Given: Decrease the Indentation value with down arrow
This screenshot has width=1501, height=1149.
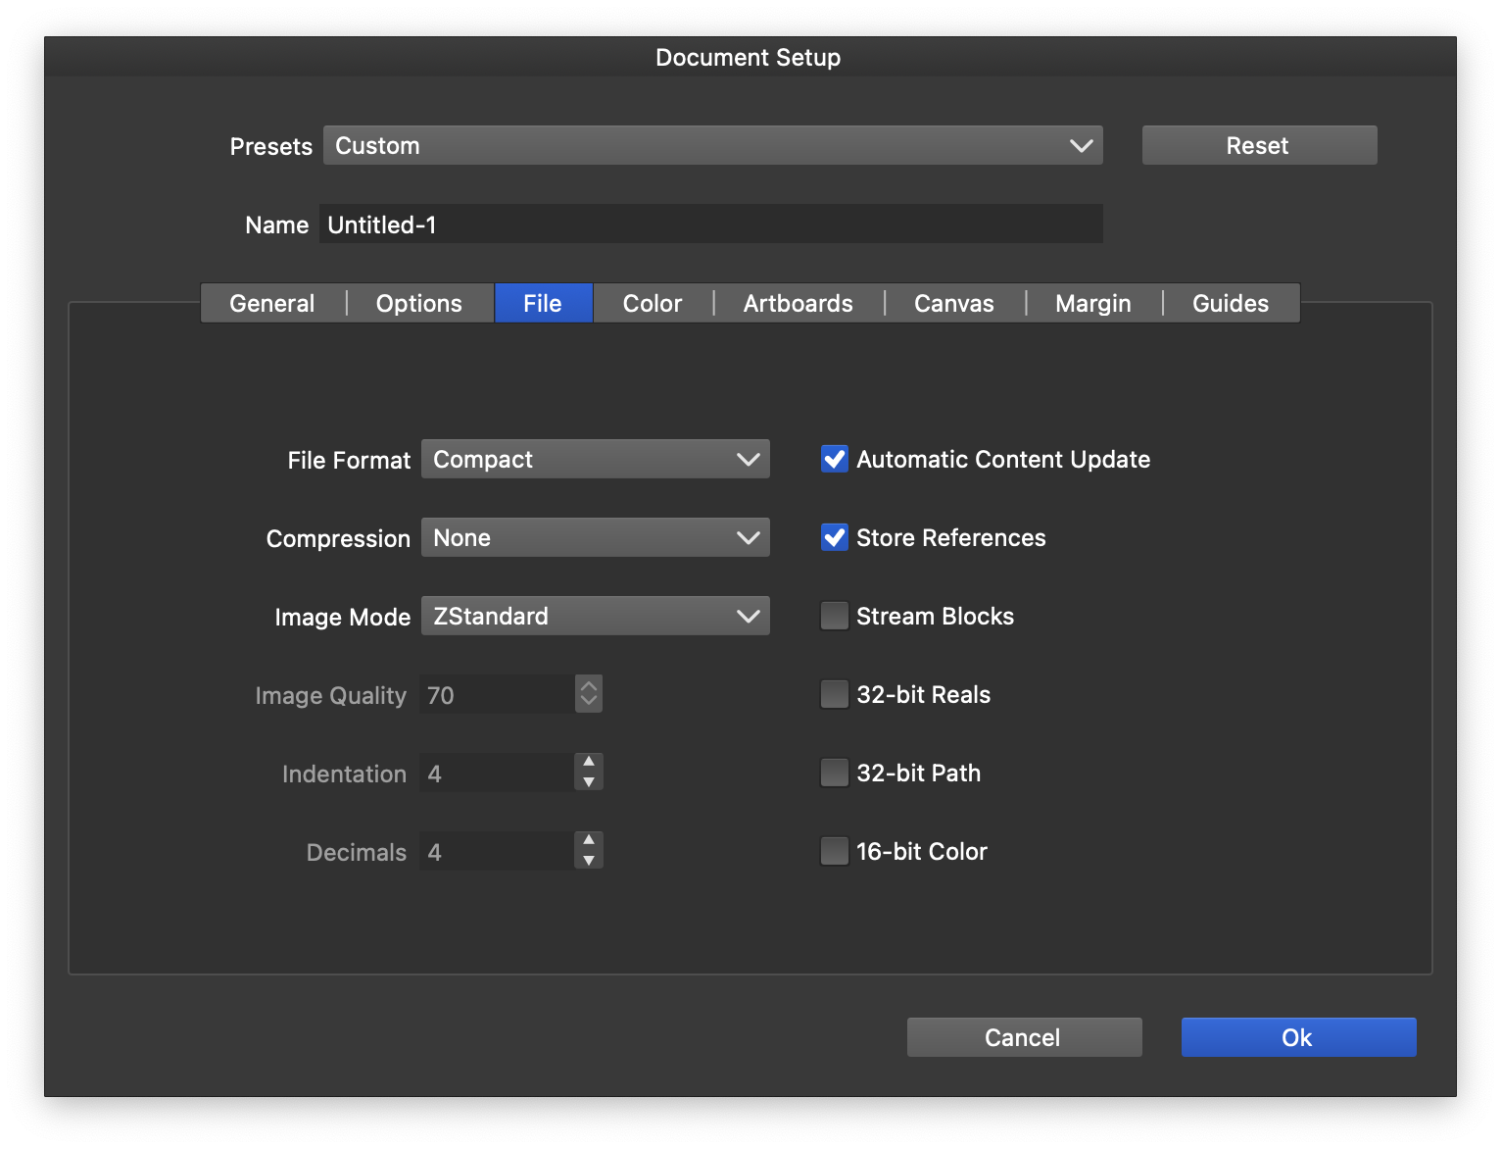Looking at the screenshot, I should coord(588,782).
